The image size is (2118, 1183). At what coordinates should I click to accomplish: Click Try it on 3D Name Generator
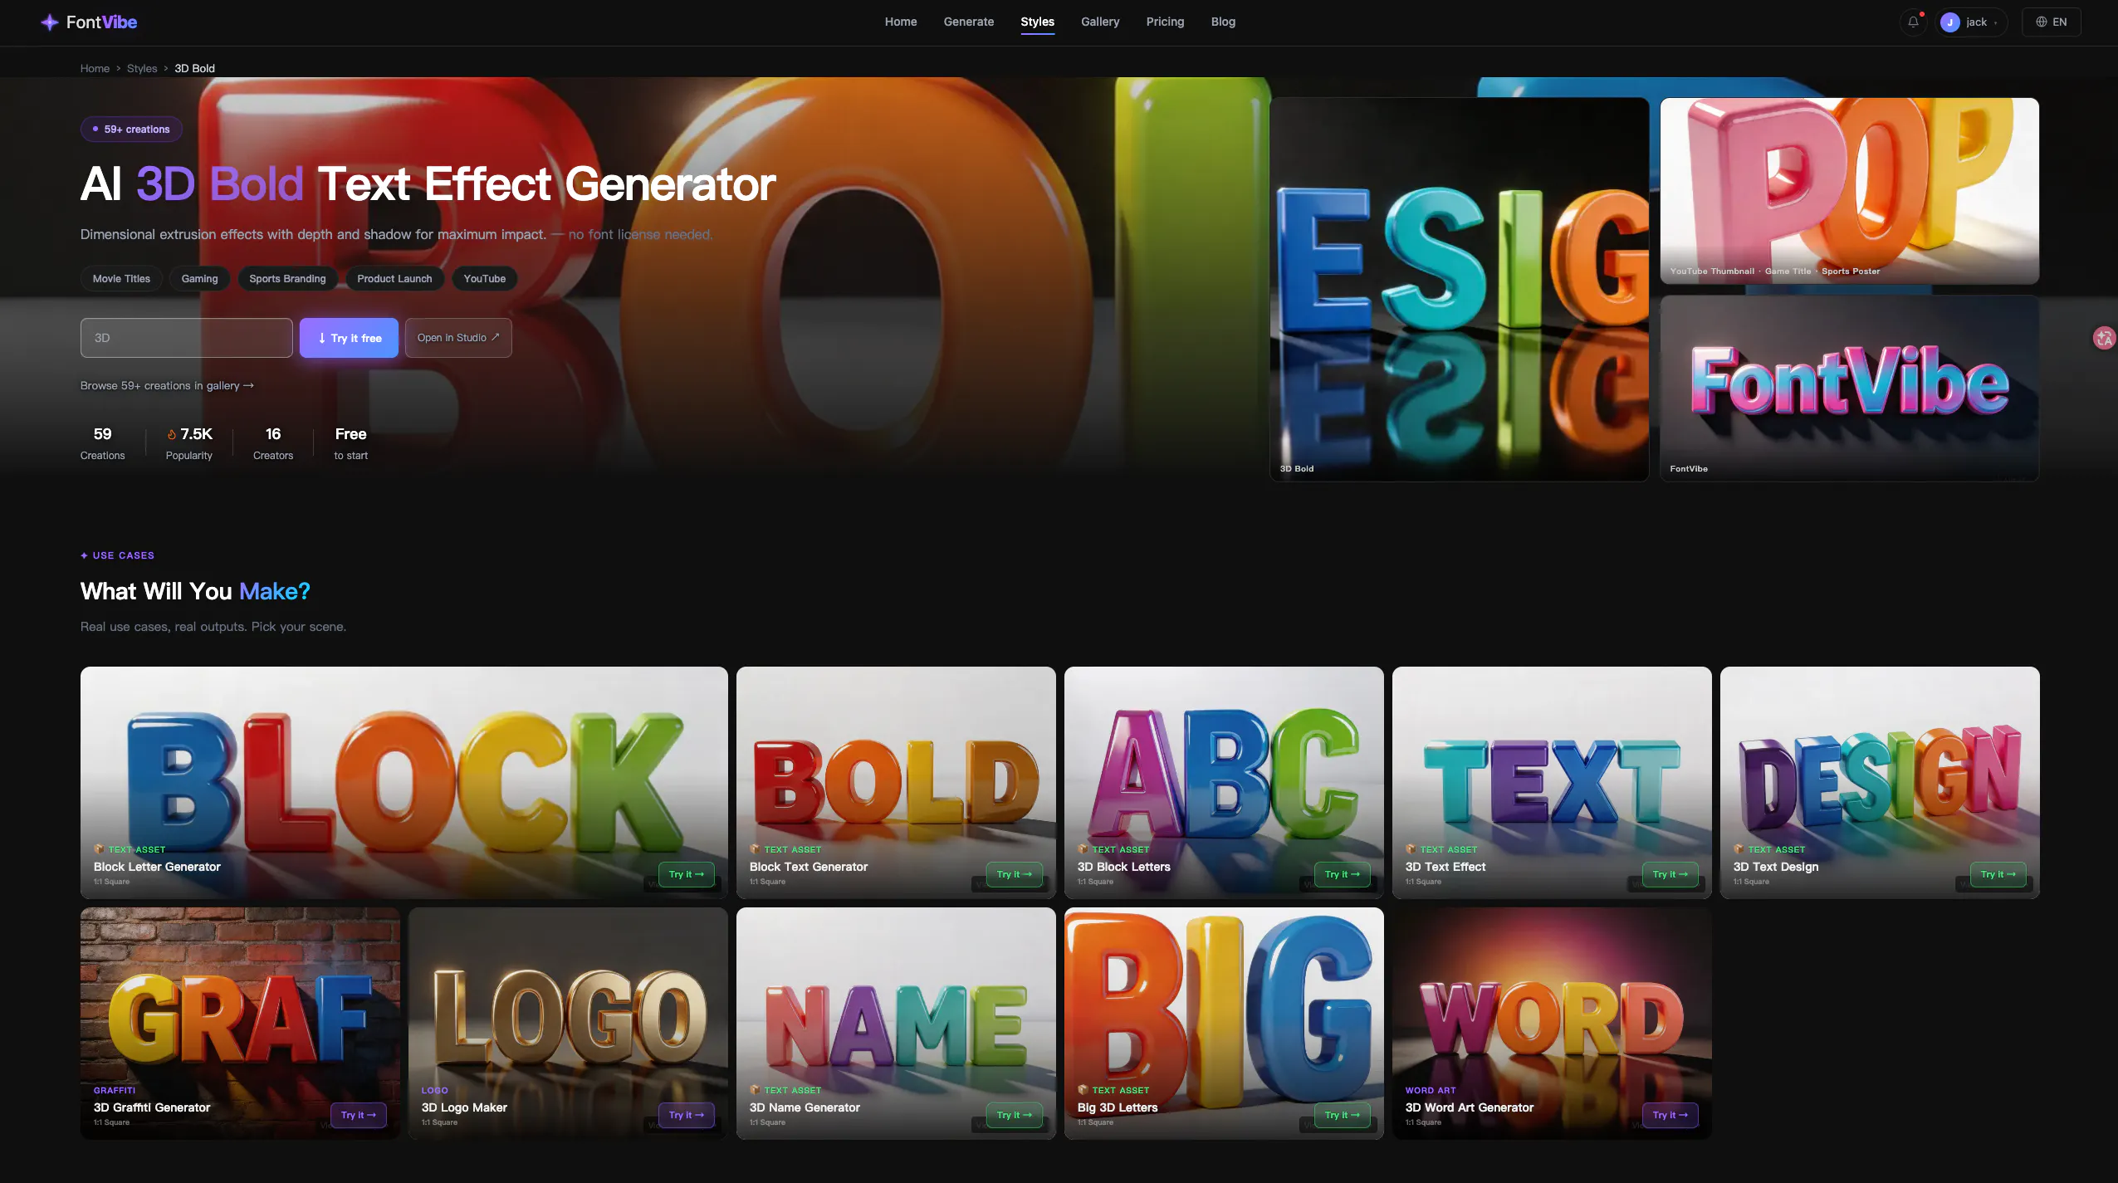coord(1014,1115)
